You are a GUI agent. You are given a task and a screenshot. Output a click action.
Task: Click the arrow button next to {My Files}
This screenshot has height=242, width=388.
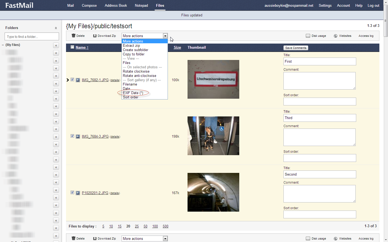(56, 45)
